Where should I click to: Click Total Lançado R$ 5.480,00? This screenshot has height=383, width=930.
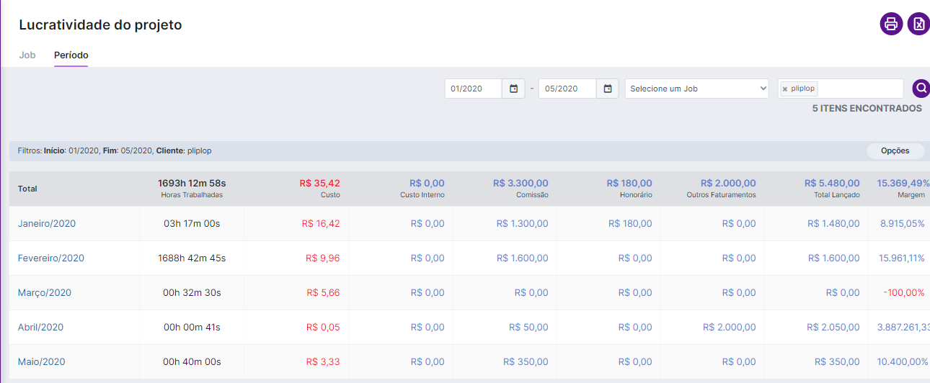[832, 184]
